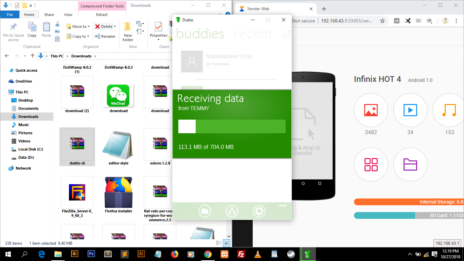464x261 pixels.
Task: Expand Properties dropdown arrow
Action: coord(158,40)
